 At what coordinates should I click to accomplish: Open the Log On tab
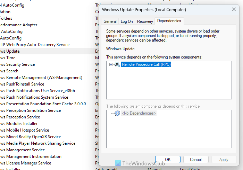[x=127, y=21]
